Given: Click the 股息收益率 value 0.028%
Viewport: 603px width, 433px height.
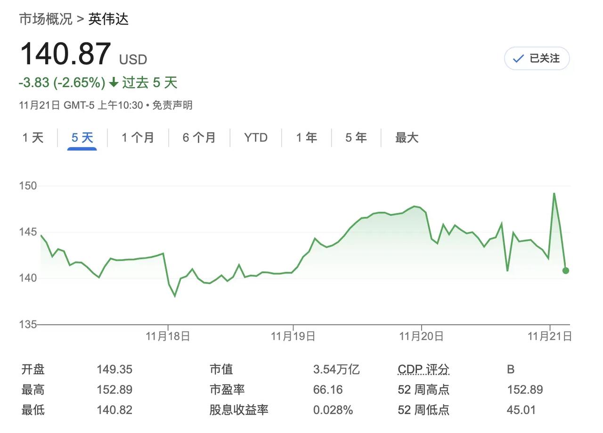Looking at the screenshot, I should pyautogui.click(x=333, y=410).
